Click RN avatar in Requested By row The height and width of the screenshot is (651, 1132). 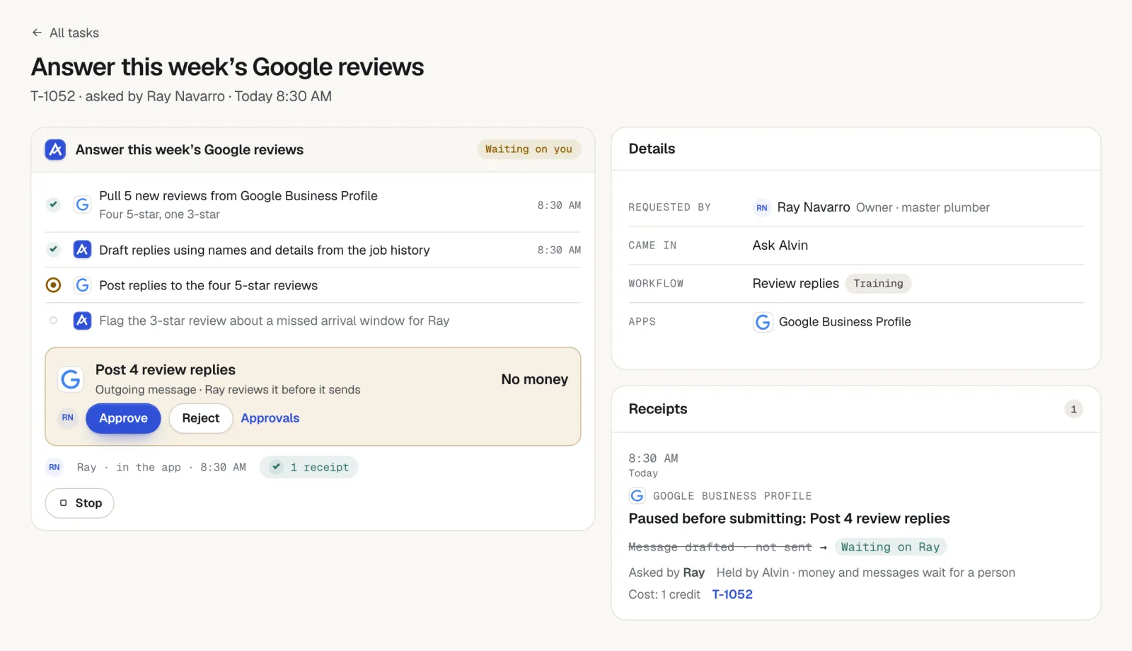(x=762, y=207)
